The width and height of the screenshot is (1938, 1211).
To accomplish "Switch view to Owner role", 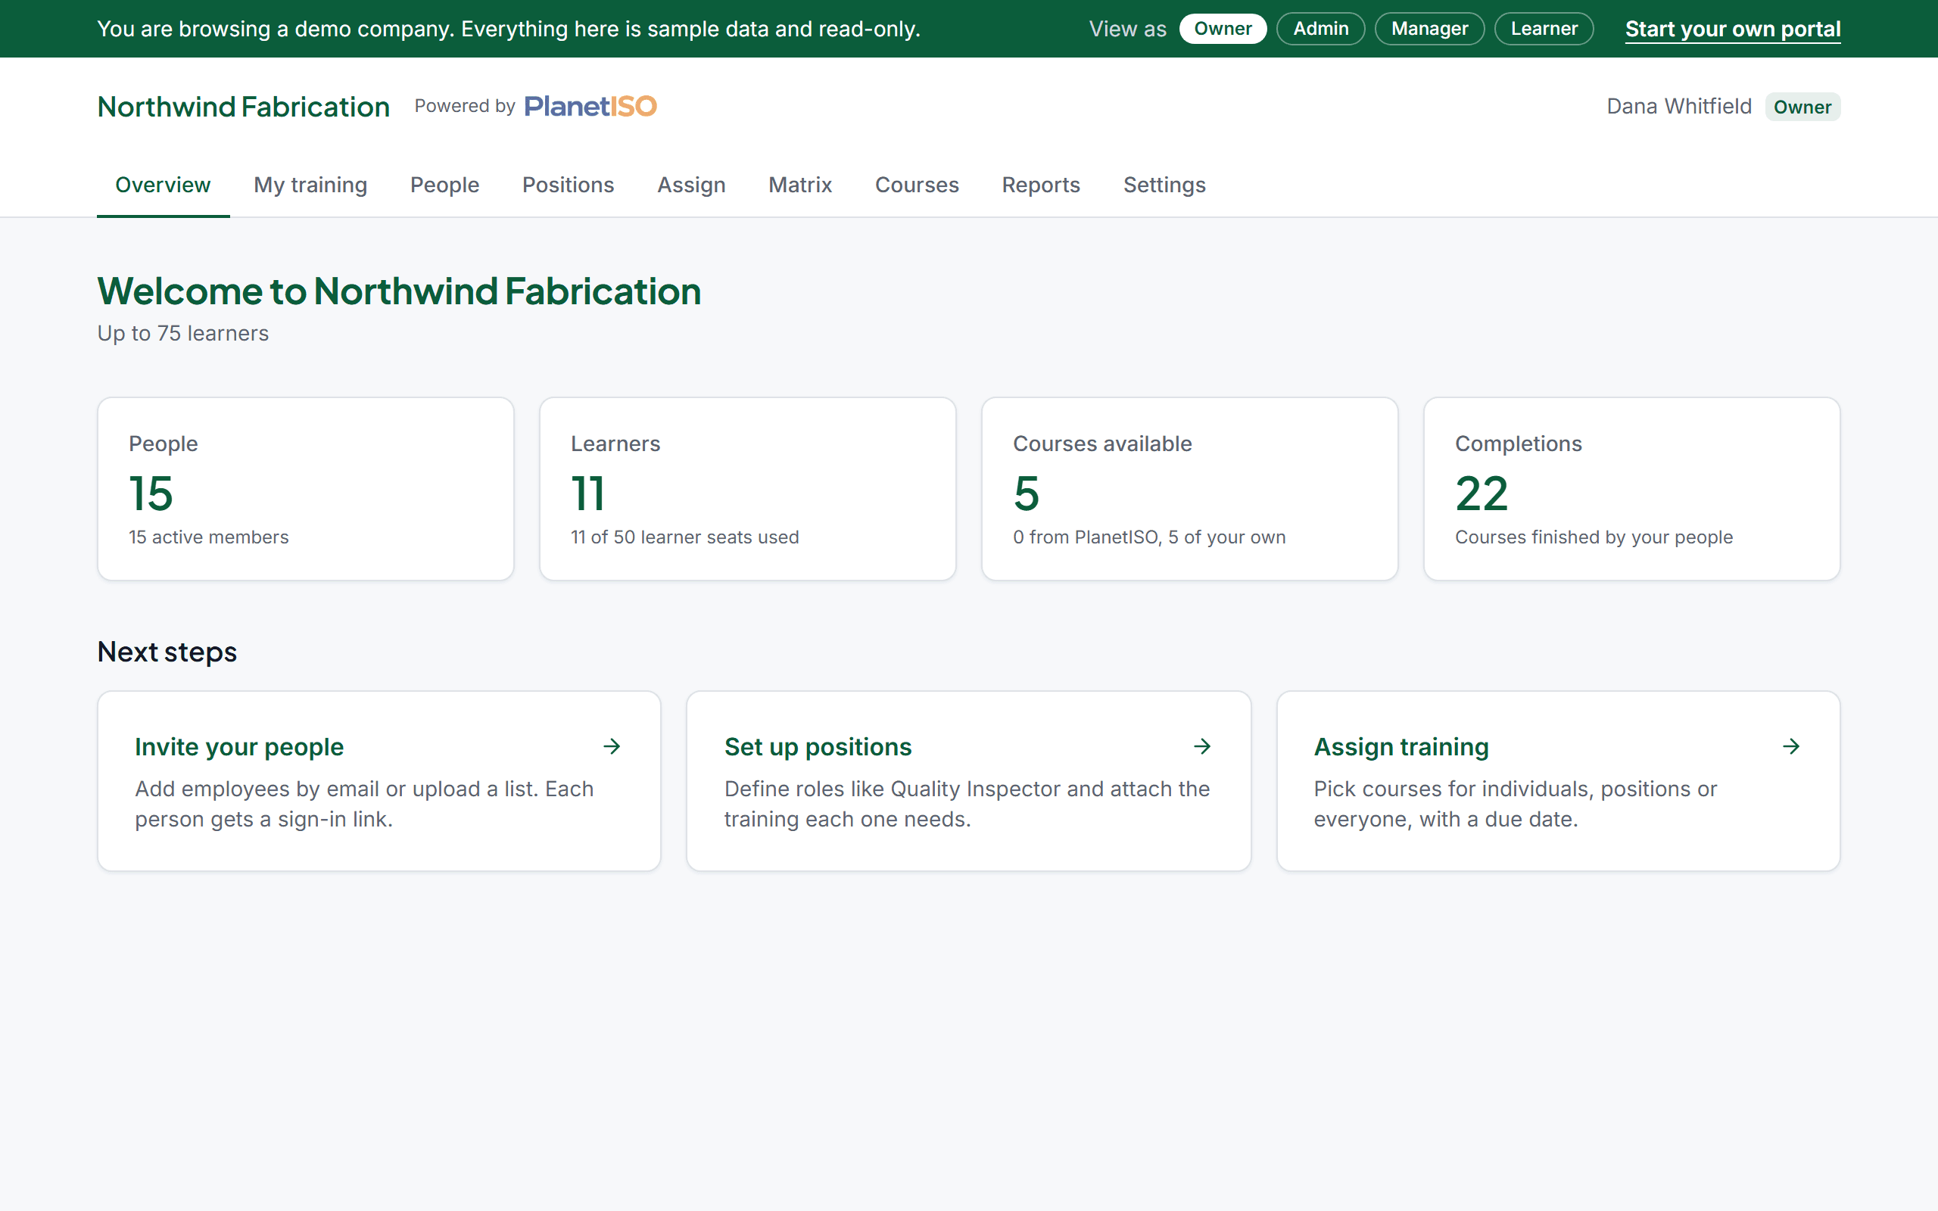I will (x=1222, y=29).
